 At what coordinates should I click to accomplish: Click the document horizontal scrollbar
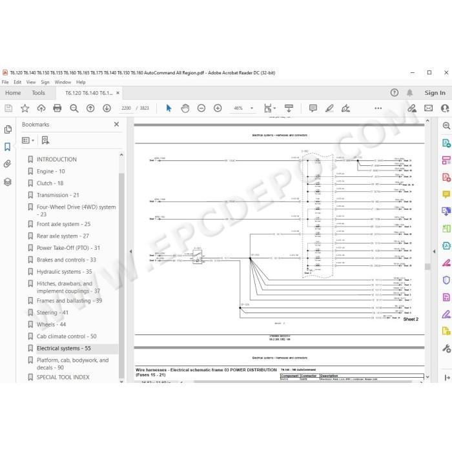303,382
